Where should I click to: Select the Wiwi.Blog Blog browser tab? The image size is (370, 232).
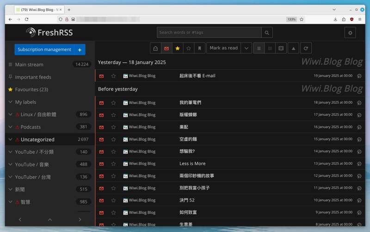pos(39,10)
